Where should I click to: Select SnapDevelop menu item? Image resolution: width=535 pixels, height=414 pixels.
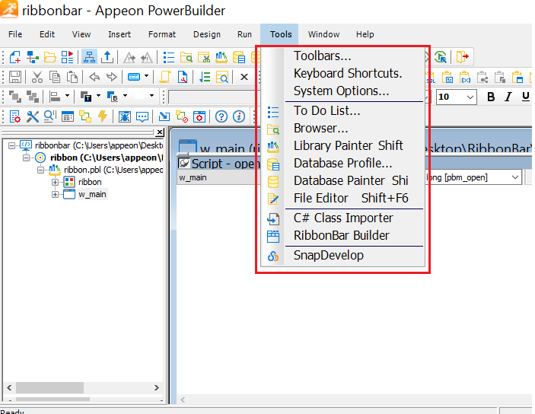[x=343, y=255]
